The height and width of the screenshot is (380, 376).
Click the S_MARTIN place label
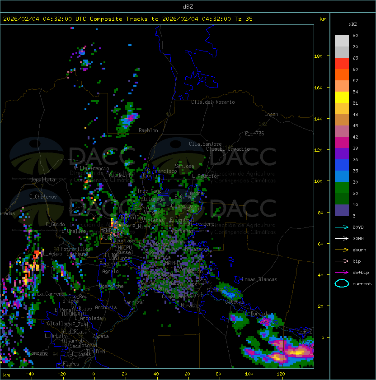click(x=171, y=263)
